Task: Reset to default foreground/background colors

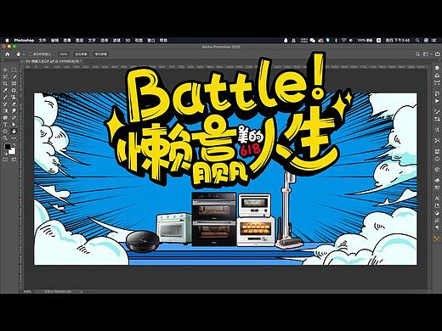Action: coord(5,154)
